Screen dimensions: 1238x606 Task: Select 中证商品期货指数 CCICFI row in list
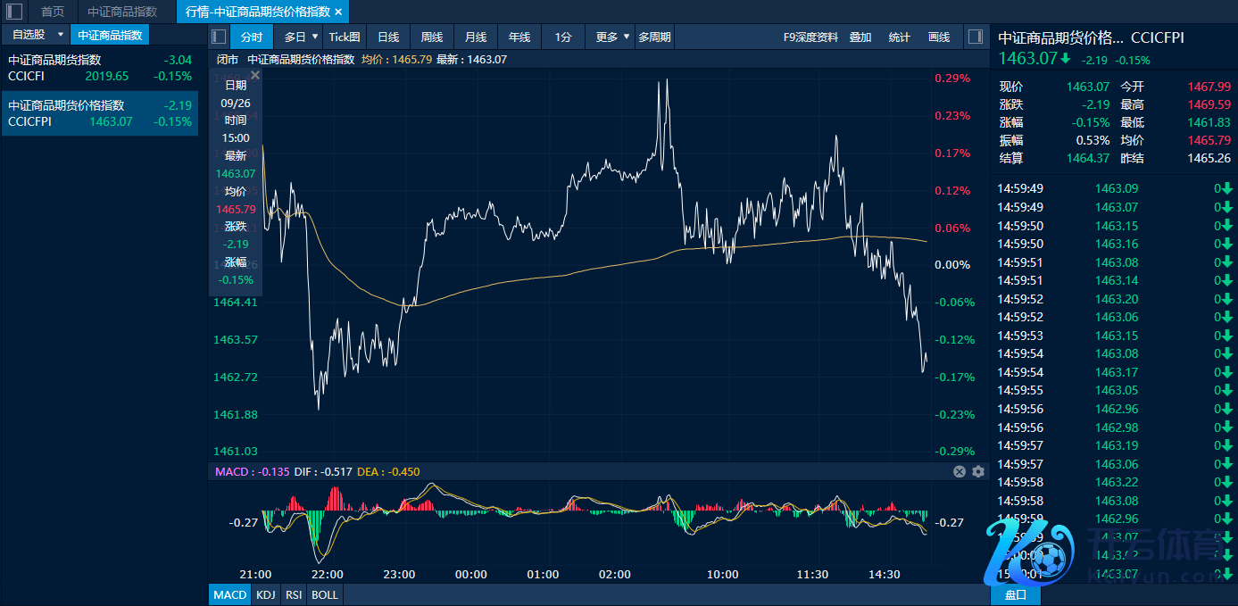pos(99,68)
